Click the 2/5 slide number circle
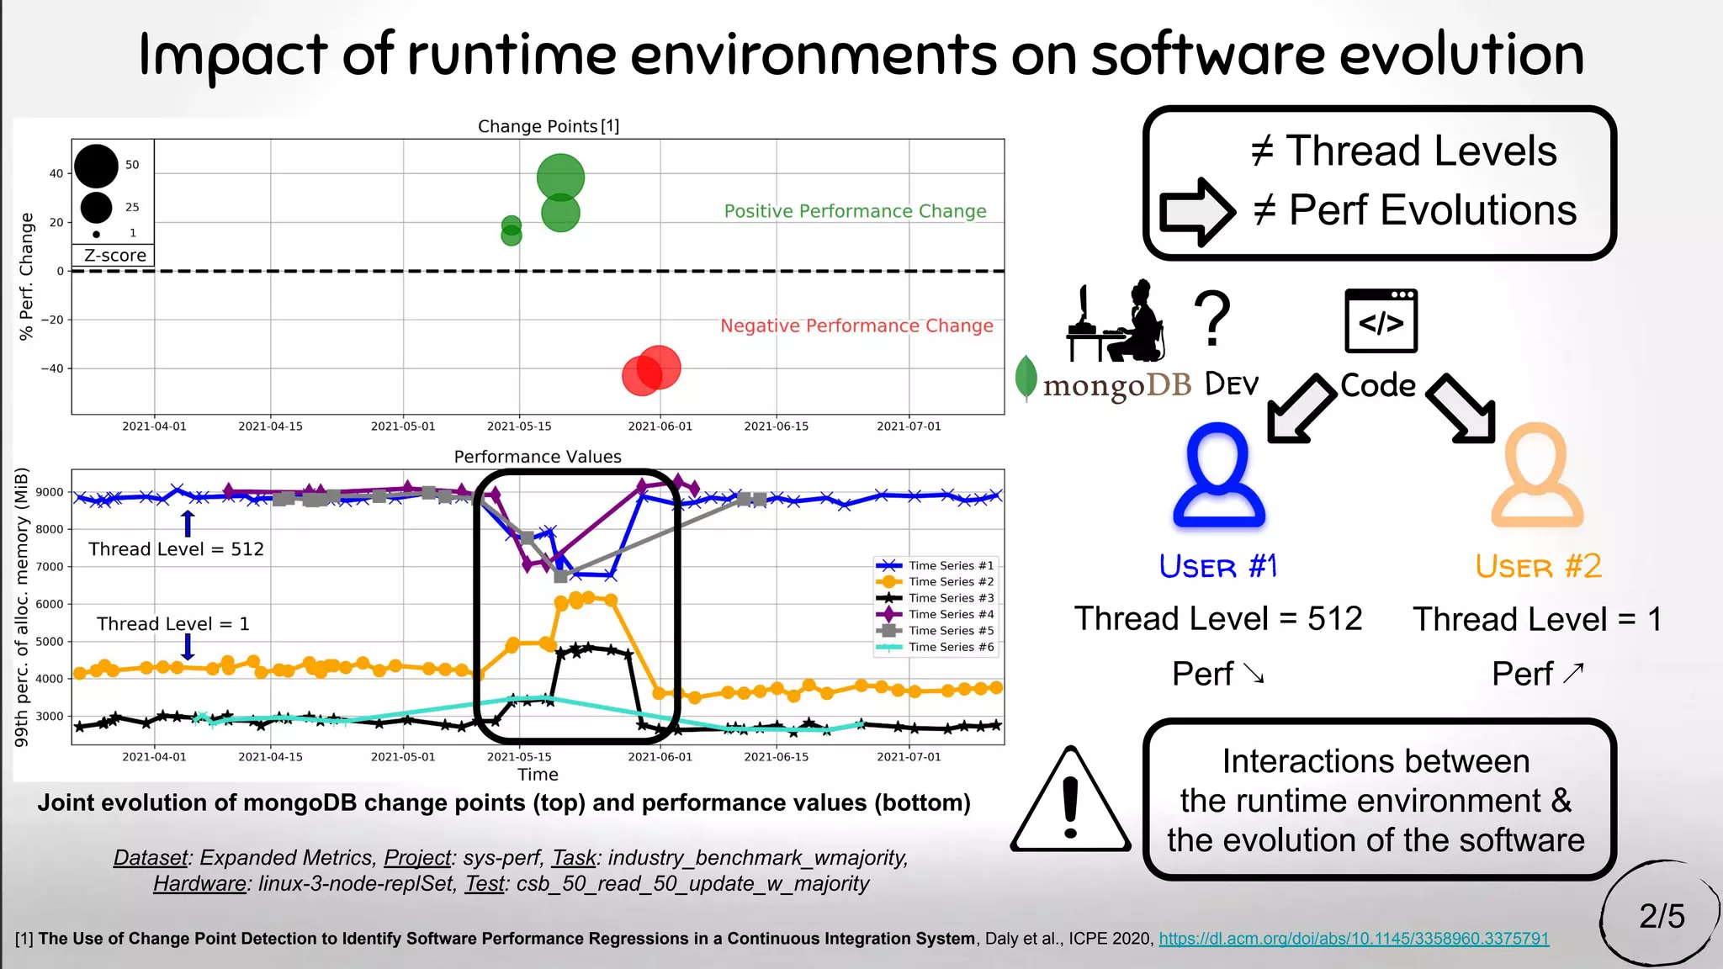The height and width of the screenshot is (969, 1723). coord(1661,915)
